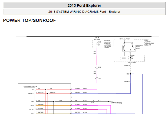168x114 pixels.
Task: Click the "C317" label under C213
Action: pyautogui.click(x=99, y=79)
